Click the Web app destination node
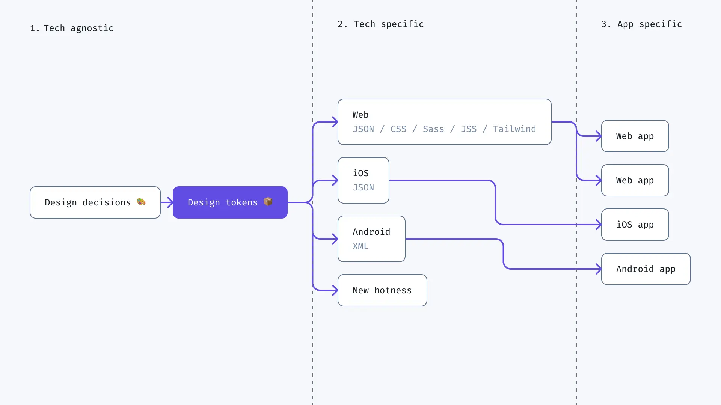721x405 pixels. [x=634, y=135]
